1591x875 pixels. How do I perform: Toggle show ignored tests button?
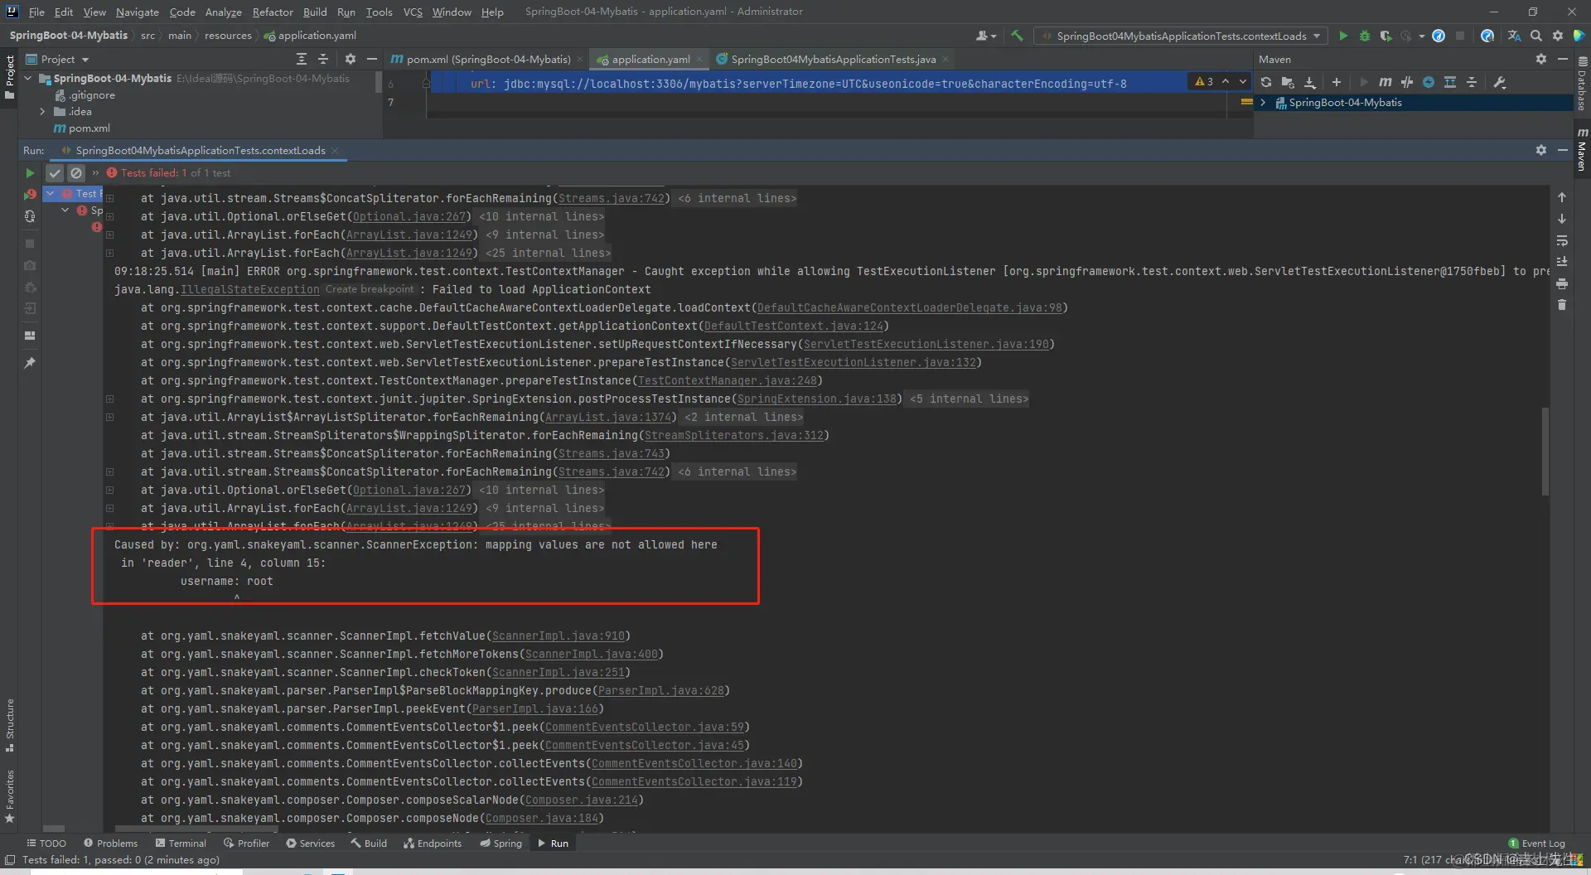pyautogui.click(x=76, y=173)
